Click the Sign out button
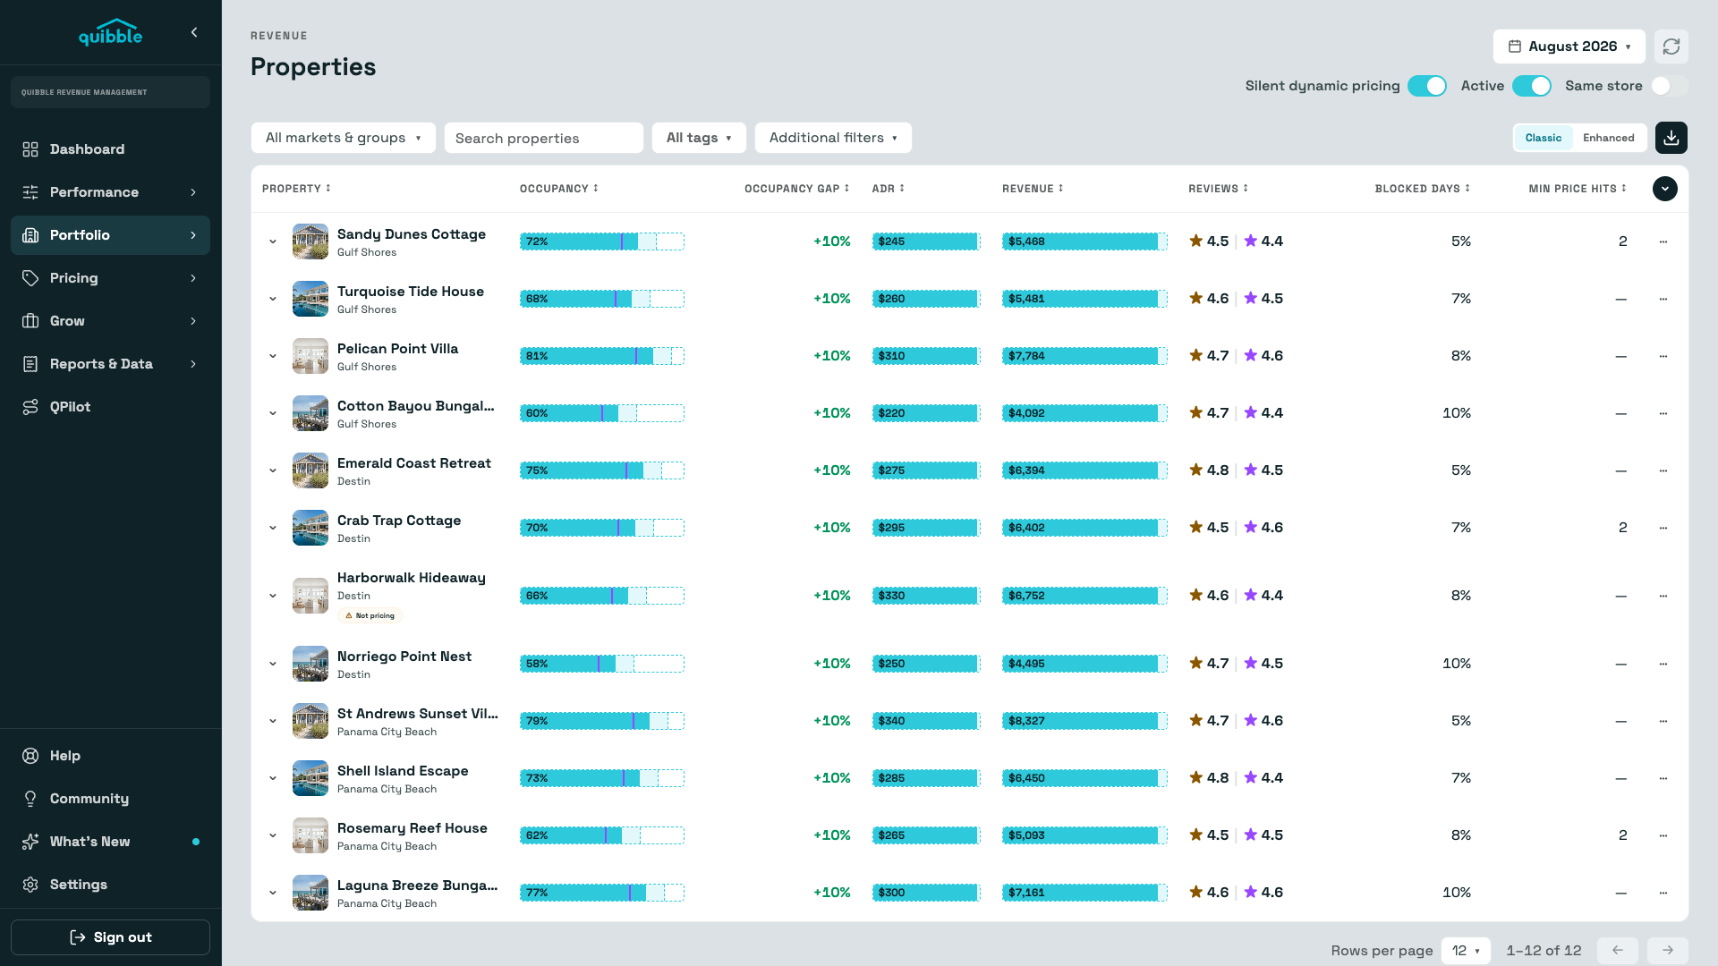 (110, 937)
